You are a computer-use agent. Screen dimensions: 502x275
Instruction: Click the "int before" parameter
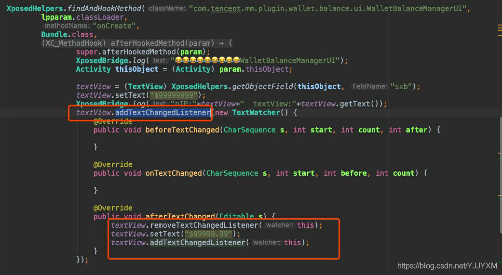coord(345,173)
